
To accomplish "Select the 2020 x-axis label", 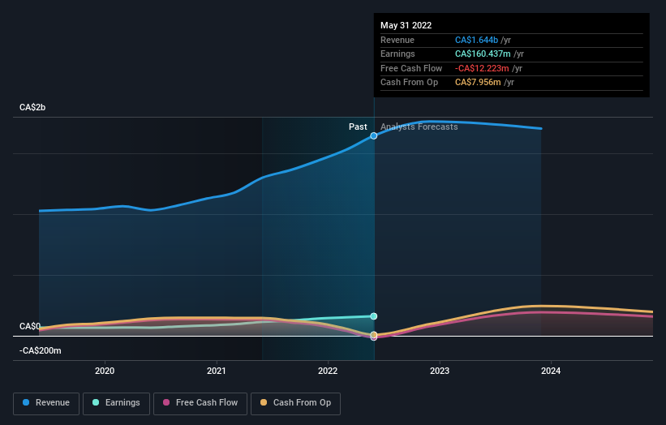I will tap(105, 371).
